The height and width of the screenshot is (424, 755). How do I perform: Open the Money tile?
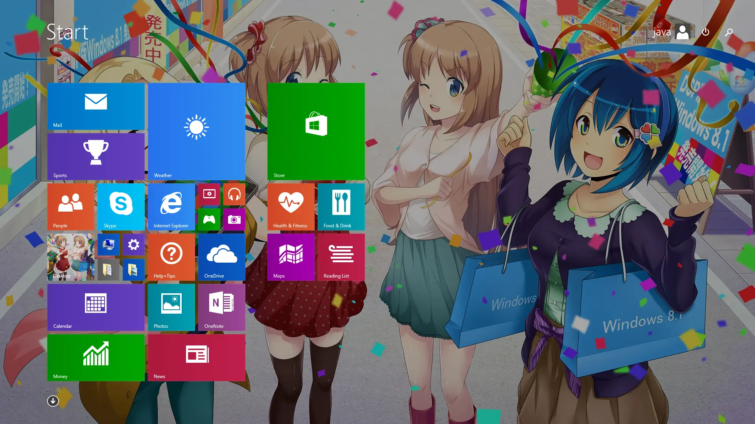(96, 357)
